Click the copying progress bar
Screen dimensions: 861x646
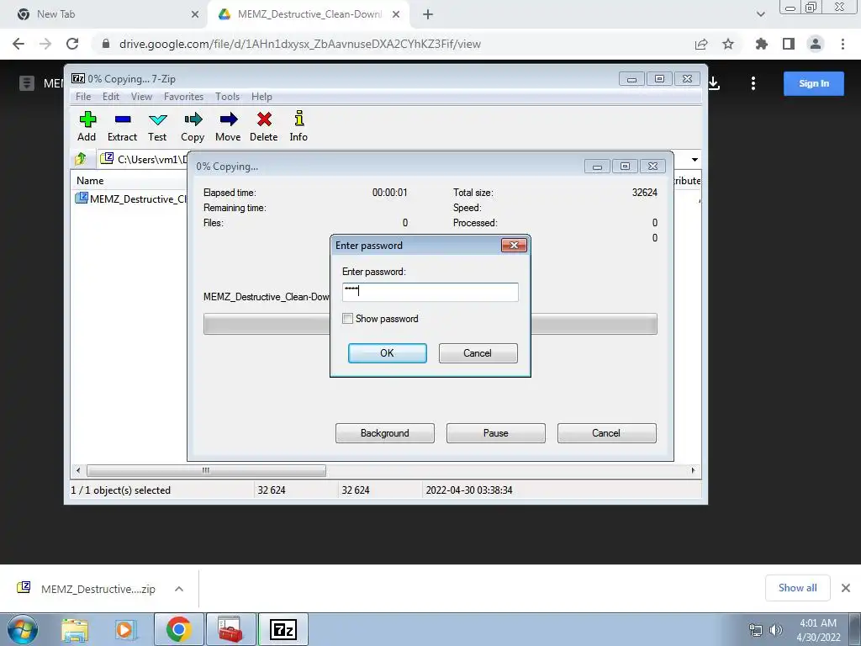click(430, 324)
